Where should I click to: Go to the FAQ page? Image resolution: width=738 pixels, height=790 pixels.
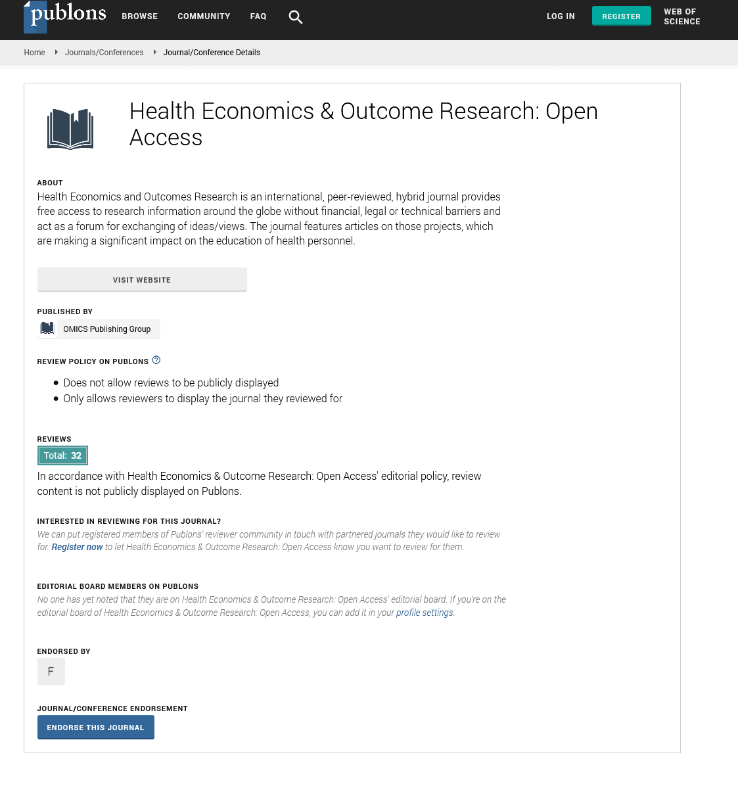pyautogui.click(x=258, y=16)
